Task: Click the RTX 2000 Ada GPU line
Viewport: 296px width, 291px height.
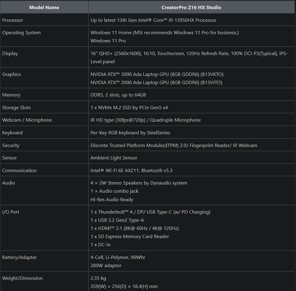Action: tap(156, 83)
